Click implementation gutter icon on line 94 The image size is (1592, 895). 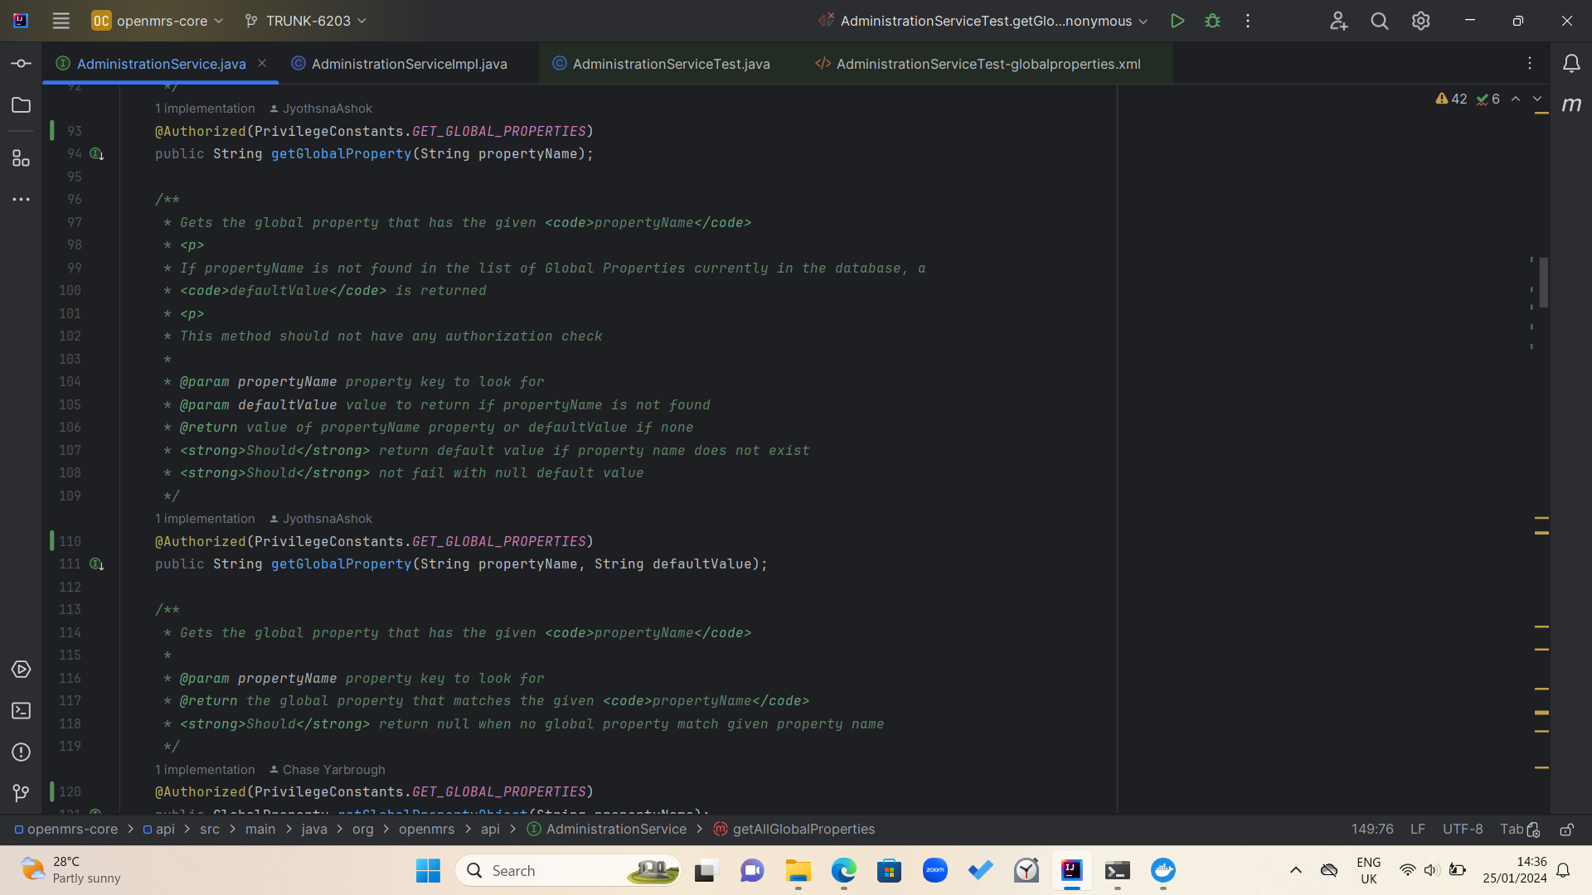click(x=96, y=154)
